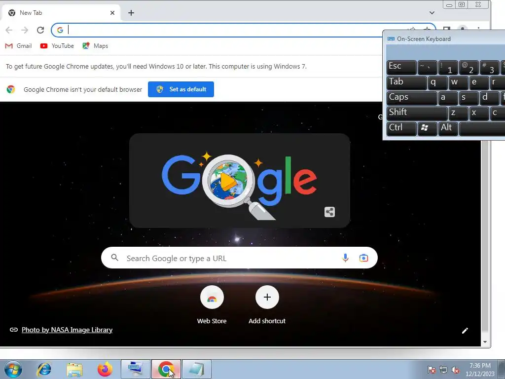Click Windows logo key on On-Screen Keyboard

click(x=427, y=129)
